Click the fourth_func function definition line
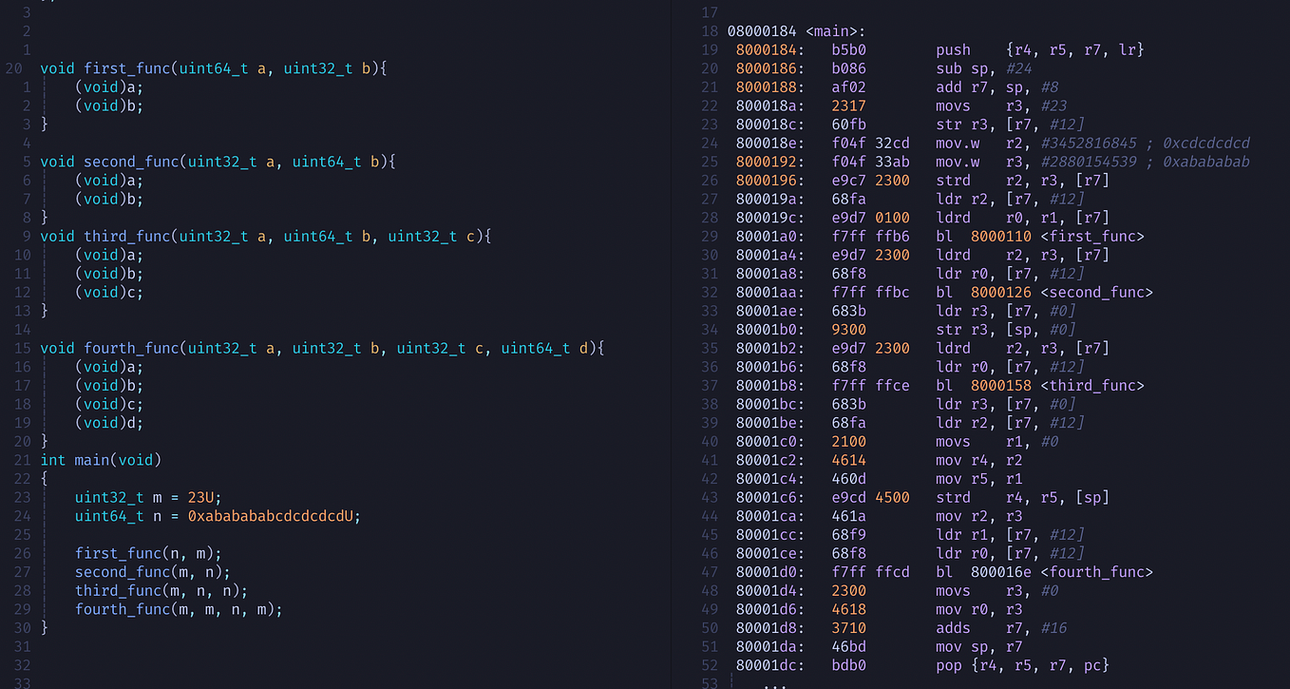The image size is (1290, 689). (x=322, y=348)
